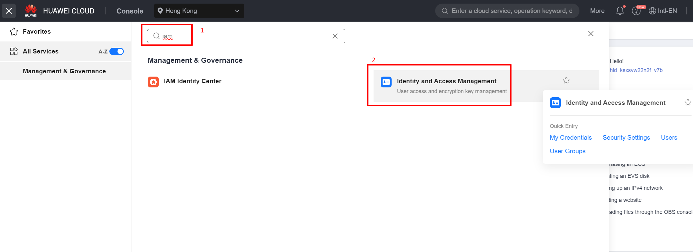The image size is (693, 252).
Task: Open the help question-mark icon
Action: pos(636,11)
